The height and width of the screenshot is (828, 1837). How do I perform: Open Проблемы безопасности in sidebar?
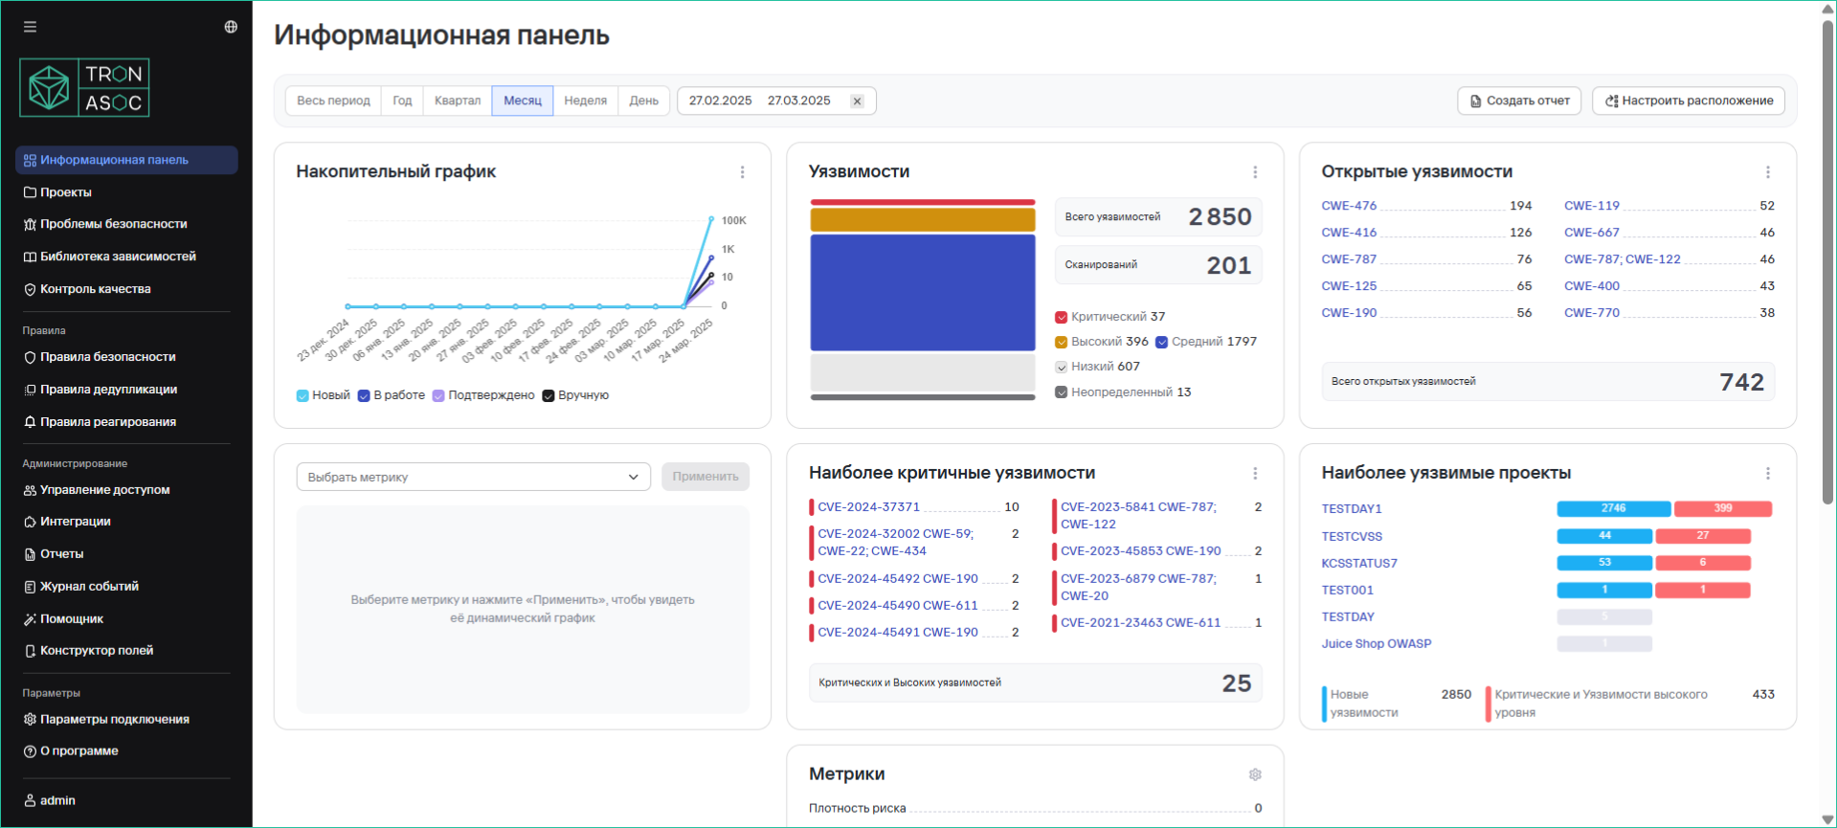point(113,224)
